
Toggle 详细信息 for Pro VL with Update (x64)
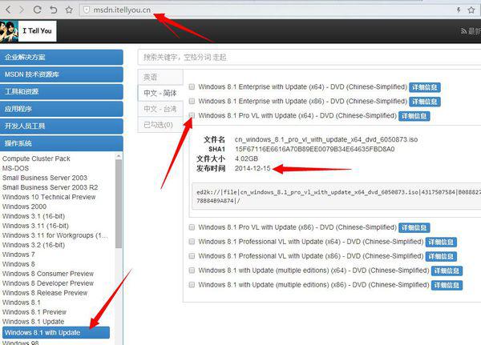tap(414, 116)
